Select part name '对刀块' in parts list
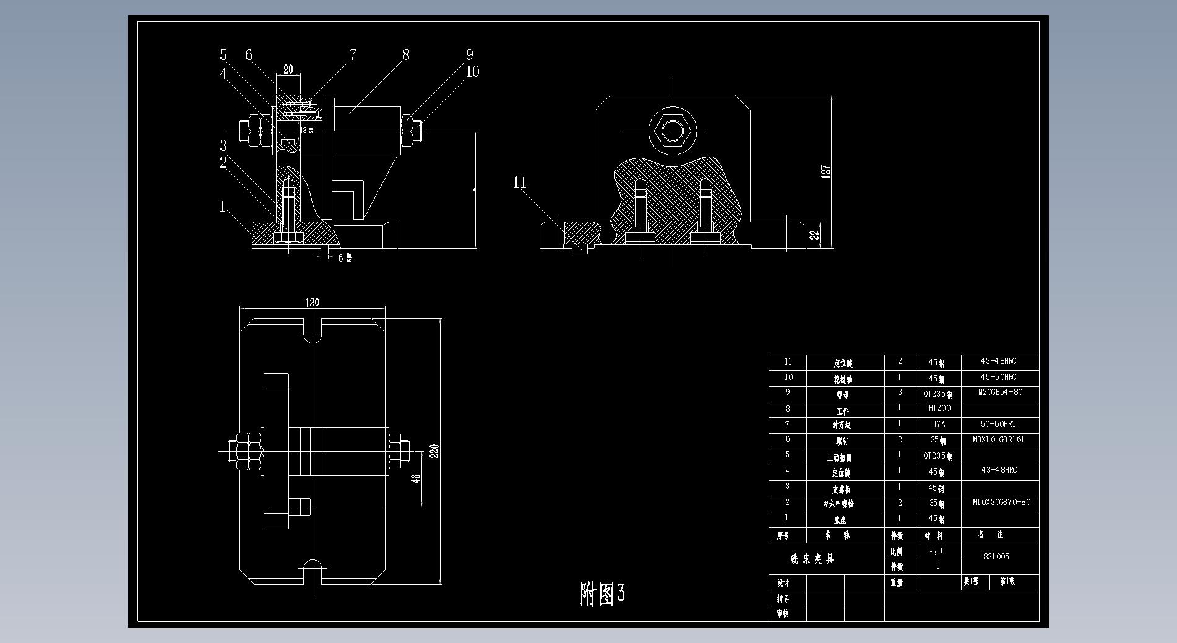The image size is (1177, 643). point(841,425)
